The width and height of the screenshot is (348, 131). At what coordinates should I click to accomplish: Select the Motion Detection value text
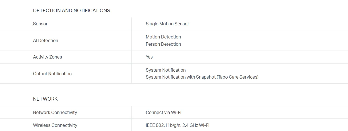tap(163, 37)
